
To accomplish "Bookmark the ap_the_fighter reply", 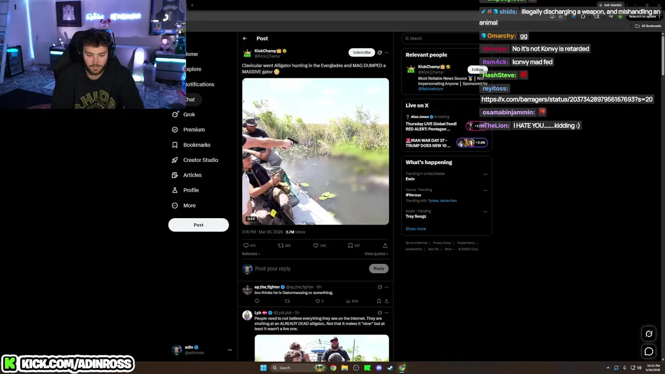I will [379, 301].
